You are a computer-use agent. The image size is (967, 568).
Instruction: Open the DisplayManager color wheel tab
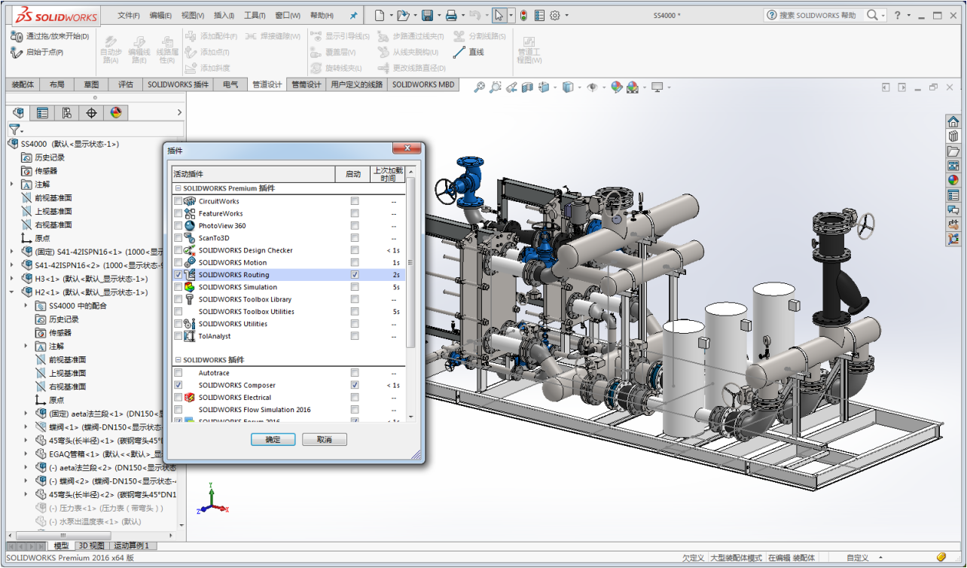[115, 113]
